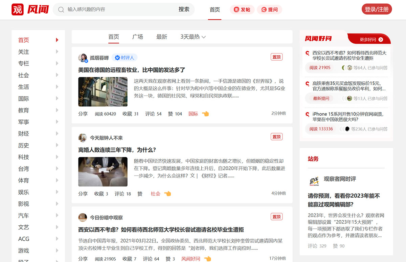Switch to the 广场 tab

coord(138,37)
